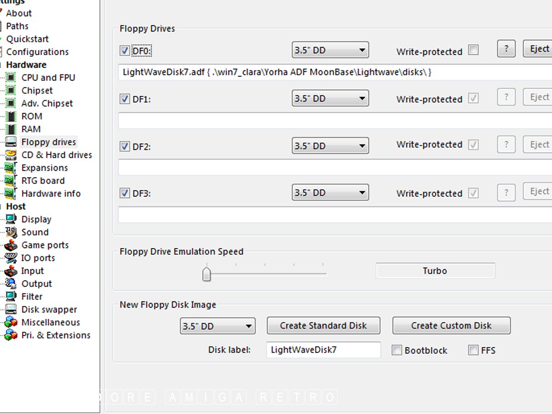Click the floppy drive emulation speed slider
The height and width of the screenshot is (414, 552).
[x=207, y=274]
